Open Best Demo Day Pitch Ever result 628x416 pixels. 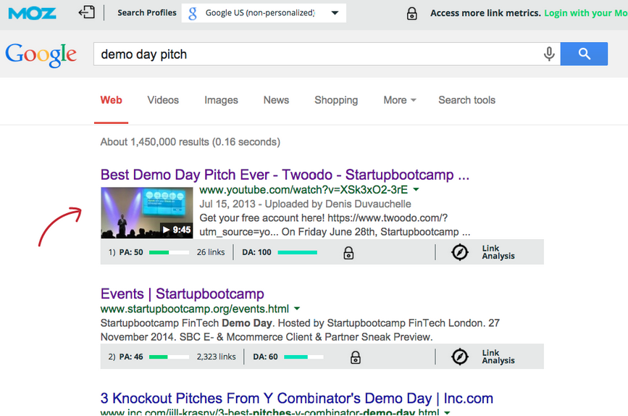pos(285,175)
